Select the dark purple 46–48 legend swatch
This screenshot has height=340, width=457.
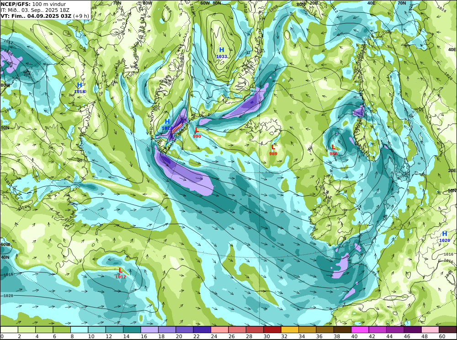413,330
